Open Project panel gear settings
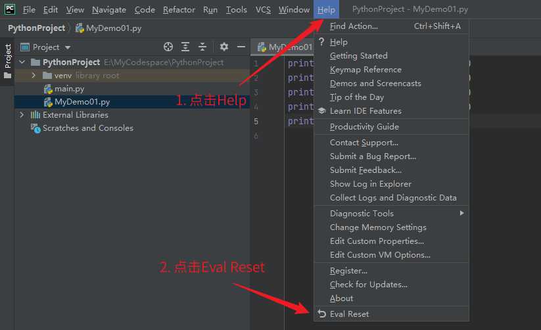 click(x=224, y=47)
